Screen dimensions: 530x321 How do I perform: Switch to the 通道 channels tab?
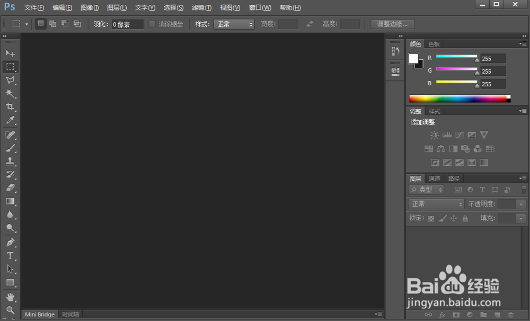[435, 179]
